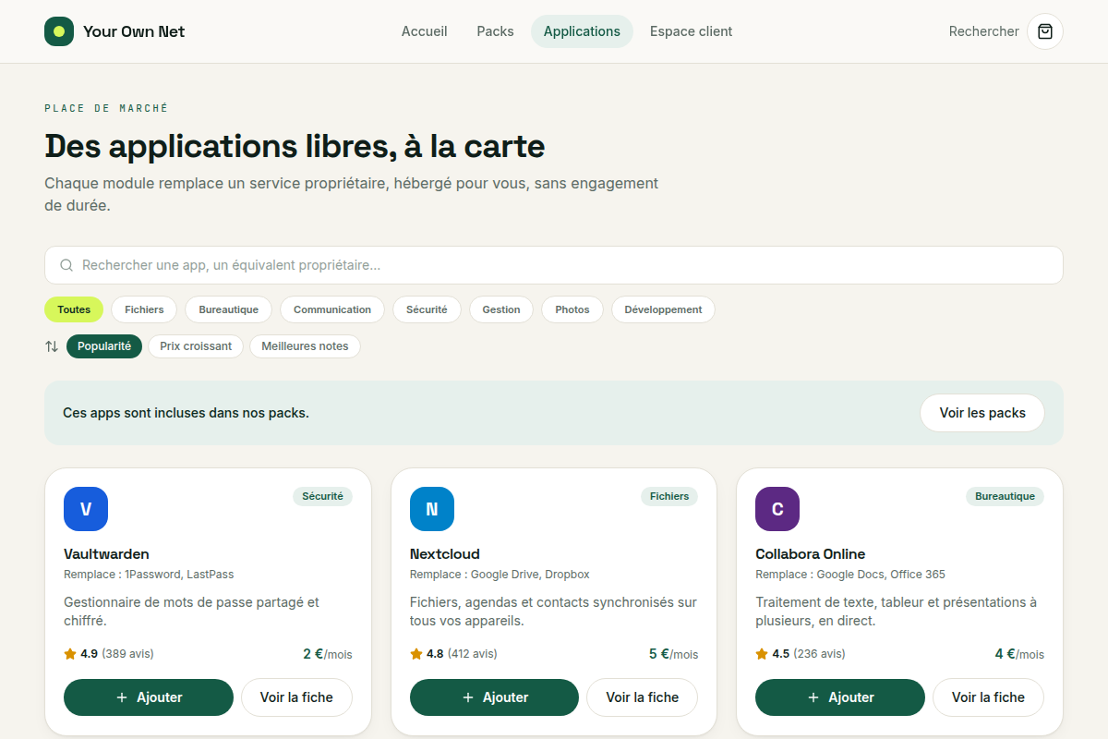
Task: Filter apps by Bureautique category
Action: pyautogui.click(x=229, y=309)
